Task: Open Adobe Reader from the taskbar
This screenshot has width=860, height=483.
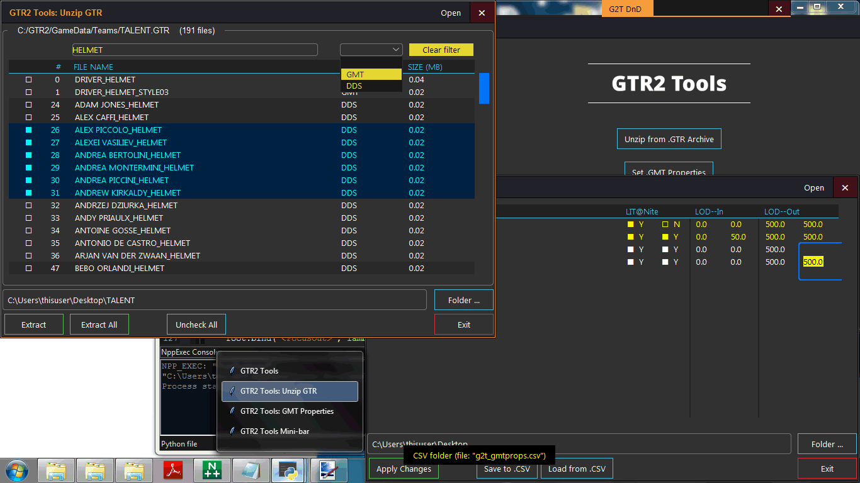Action: tap(173, 470)
